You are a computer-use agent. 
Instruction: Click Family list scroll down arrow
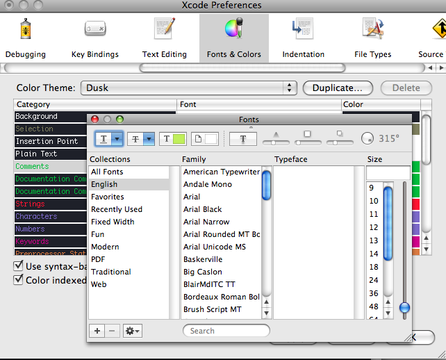[x=266, y=313]
